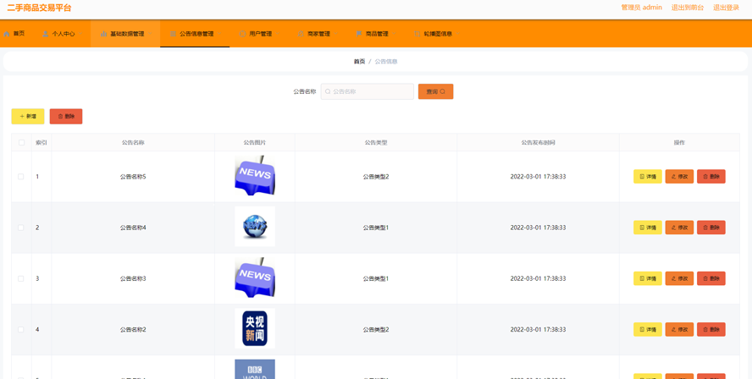Image resolution: width=752 pixels, height=379 pixels.
Task: Tick the checkbox for 公告名称4 row
Action: (21, 228)
